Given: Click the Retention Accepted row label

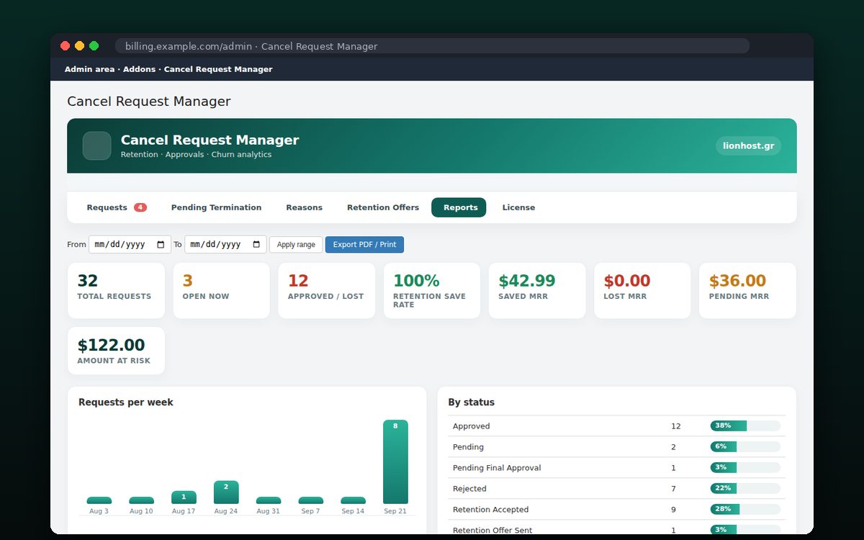Looking at the screenshot, I should (490, 510).
